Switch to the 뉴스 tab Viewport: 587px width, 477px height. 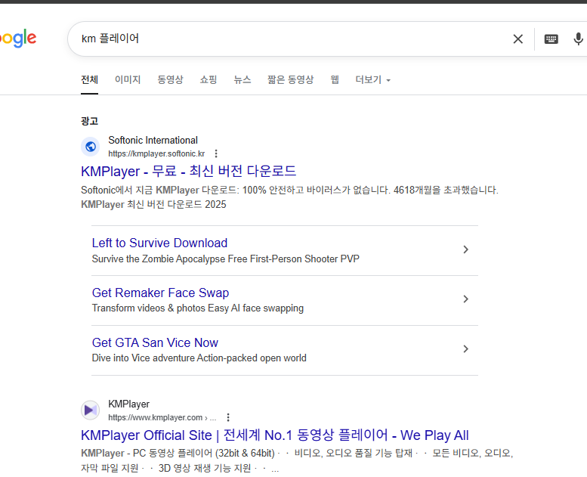[x=243, y=80]
